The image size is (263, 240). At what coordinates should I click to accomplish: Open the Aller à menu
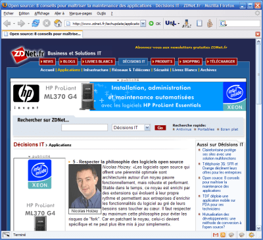tap(59, 13)
